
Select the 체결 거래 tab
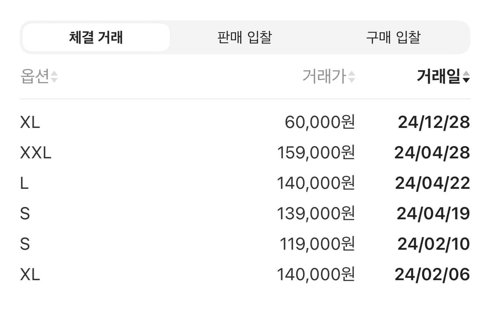point(96,38)
